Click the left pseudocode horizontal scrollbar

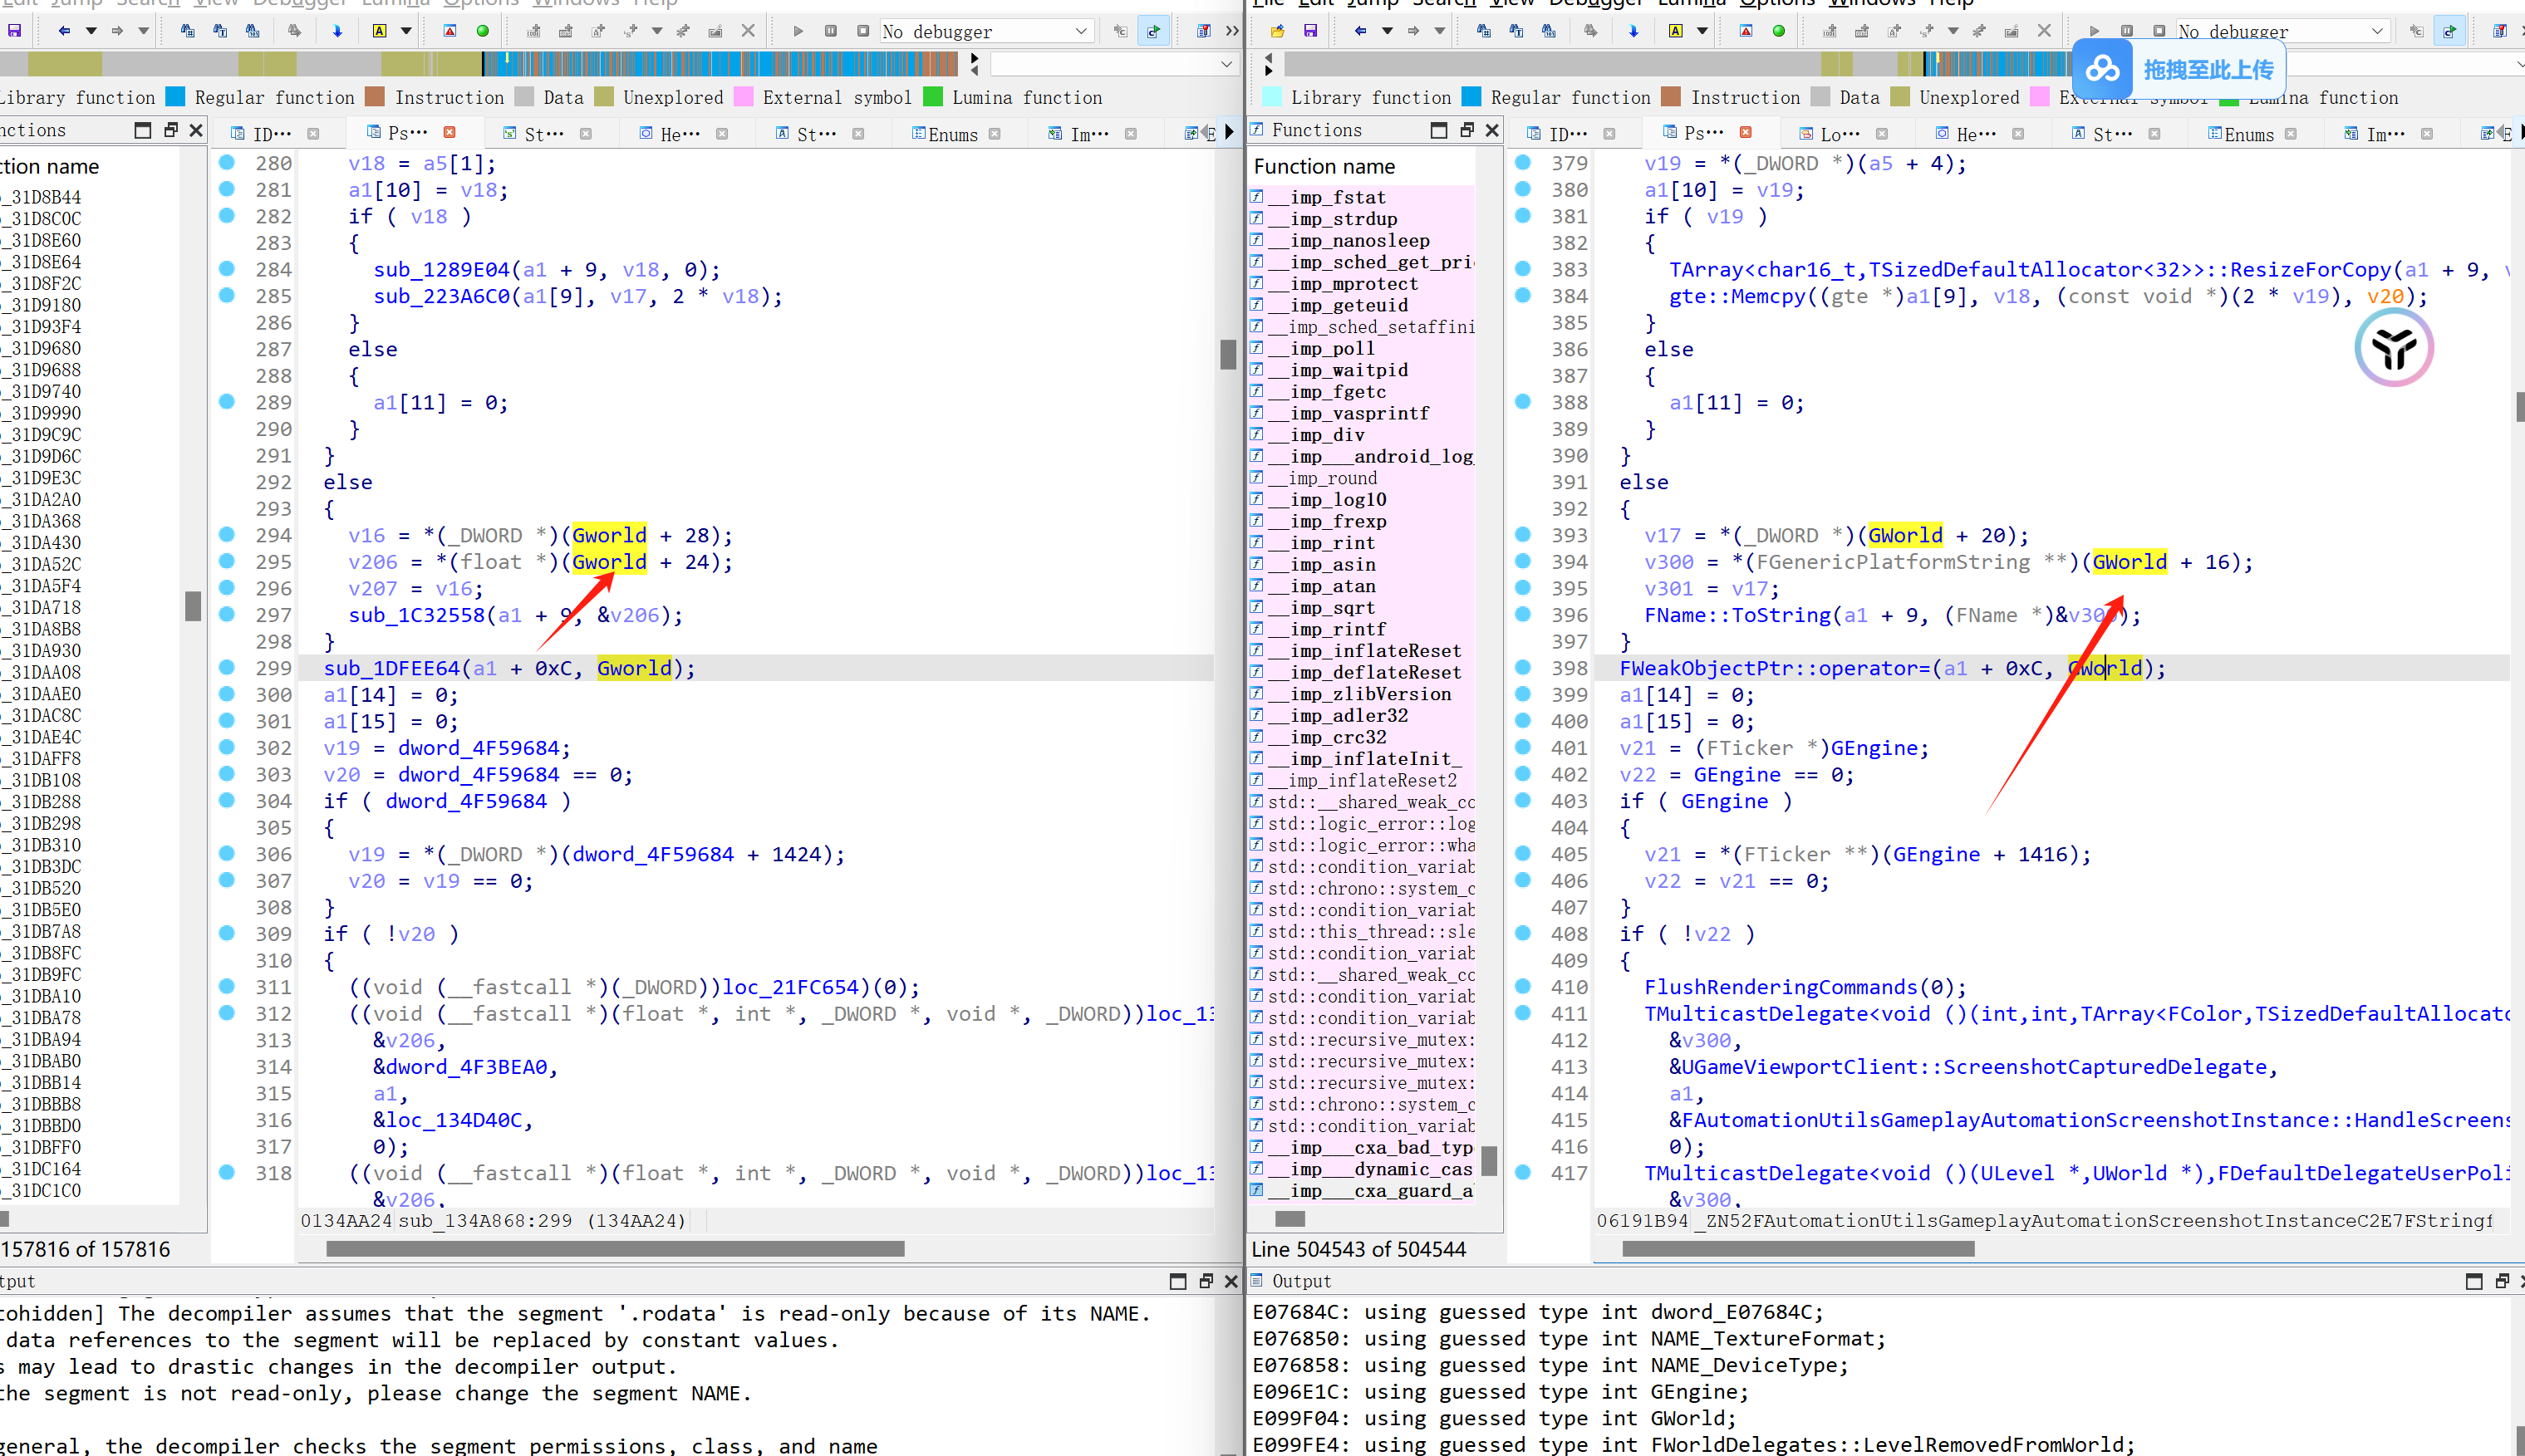(x=614, y=1248)
